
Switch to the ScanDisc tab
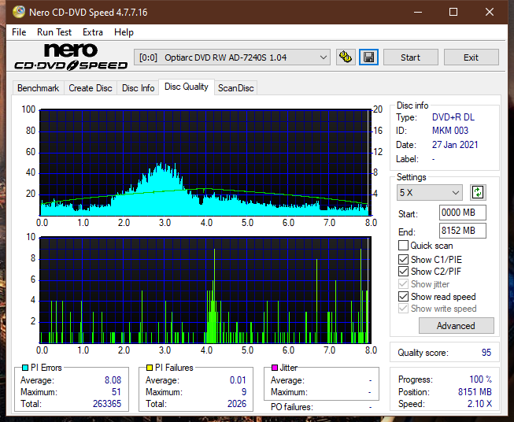coord(235,88)
